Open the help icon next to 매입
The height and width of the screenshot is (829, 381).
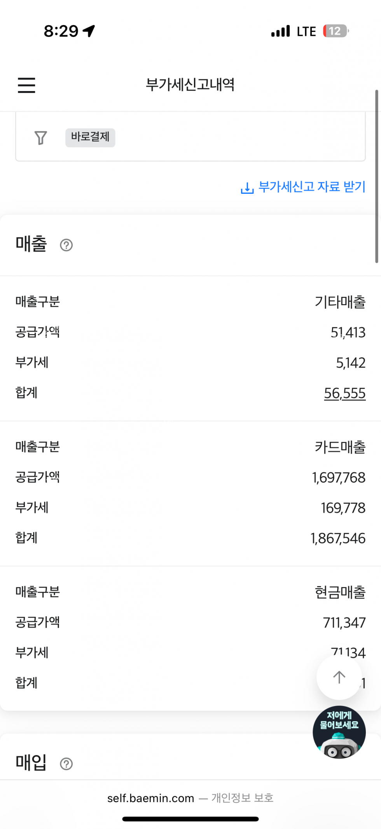coord(66,764)
